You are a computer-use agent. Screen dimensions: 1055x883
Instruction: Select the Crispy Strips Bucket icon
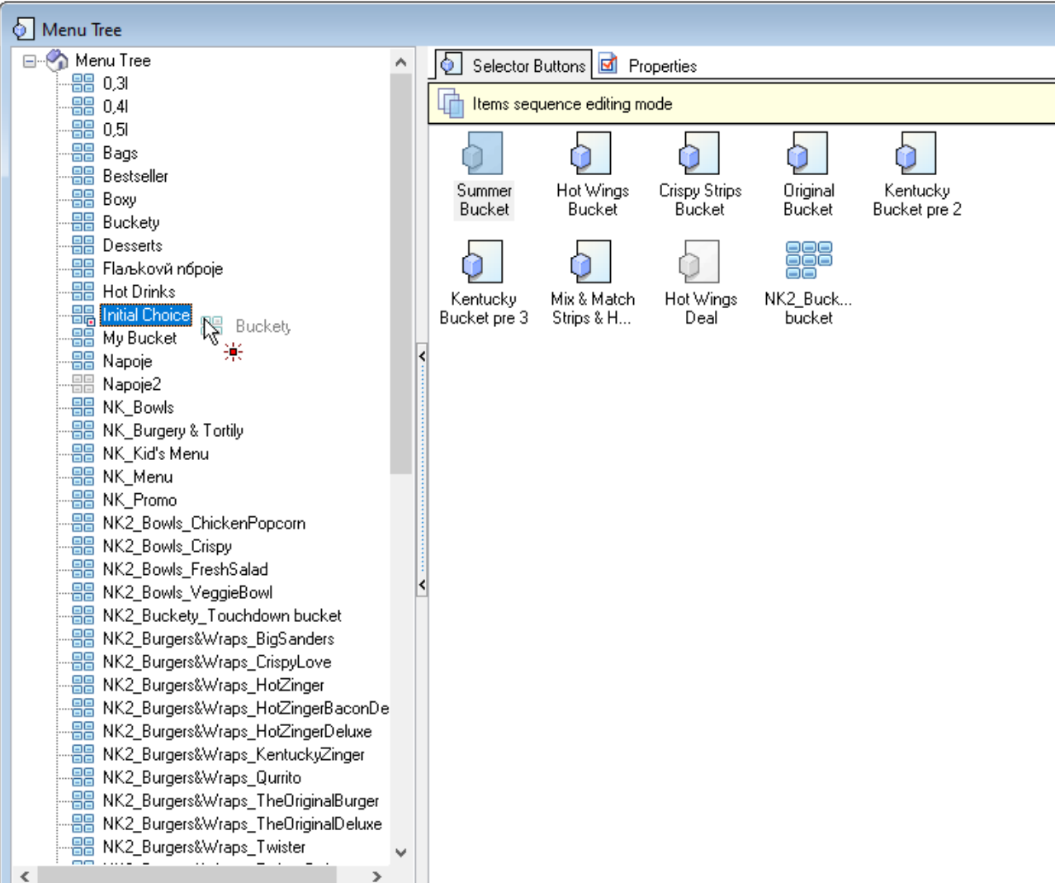coord(699,154)
